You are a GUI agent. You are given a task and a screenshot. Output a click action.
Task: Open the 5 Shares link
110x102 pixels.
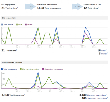[104, 54]
